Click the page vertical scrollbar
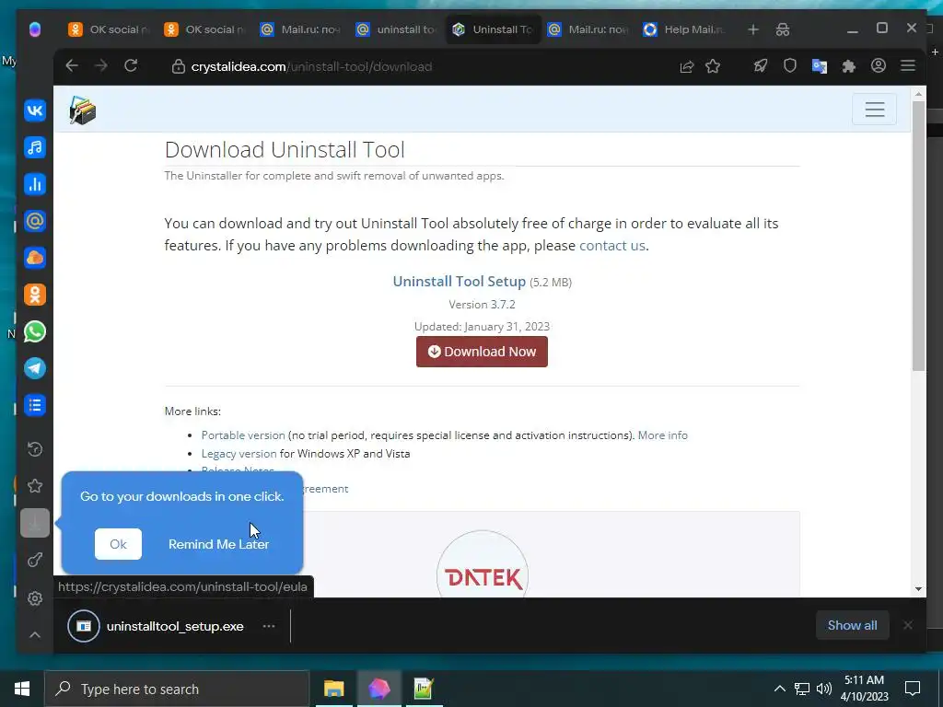 pos(918,237)
